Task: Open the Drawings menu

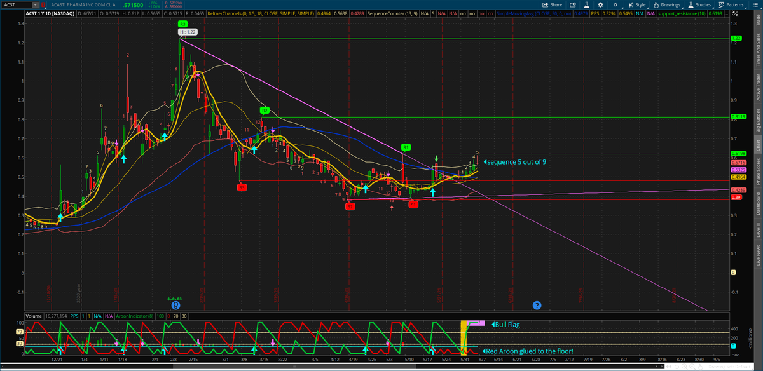Action: tap(668, 4)
